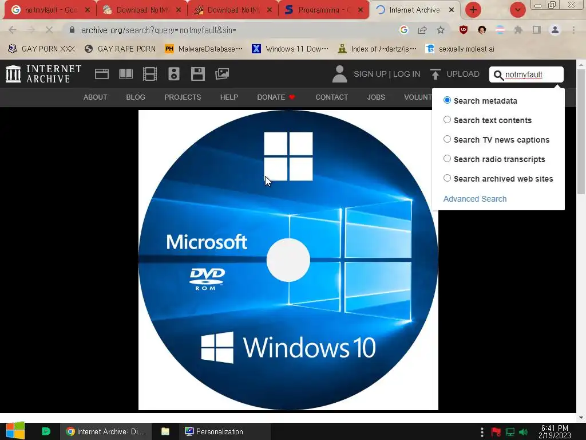Image resolution: width=586 pixels, height=440 pixels.
Task: Open the Web (Wayback Machine) media icon
Action: tap(102, 74)
